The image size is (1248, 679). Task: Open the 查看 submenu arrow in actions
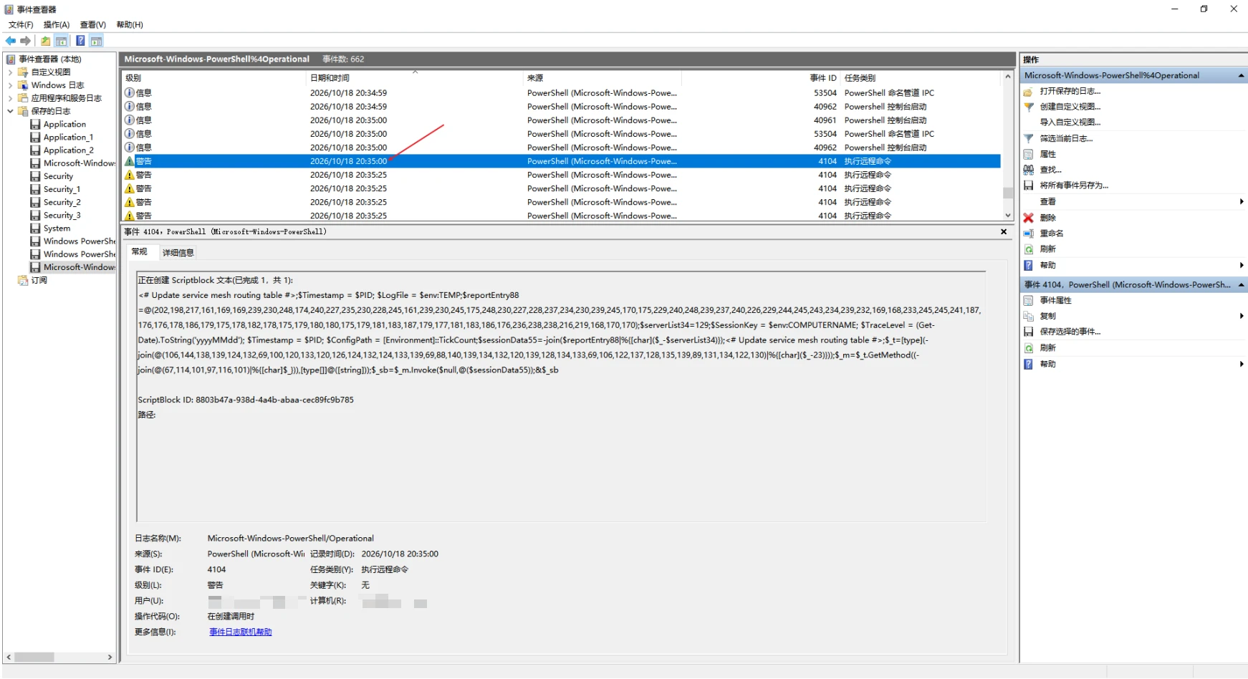tap(1242, 202)
